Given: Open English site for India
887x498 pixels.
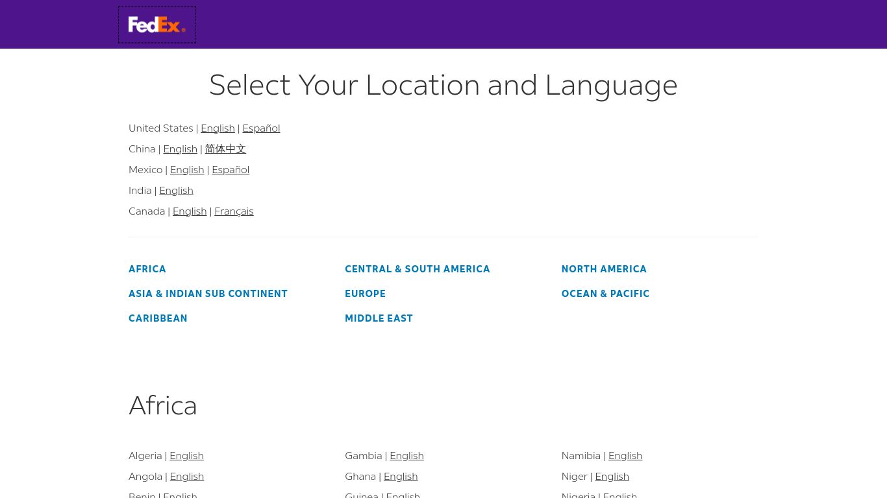Looking at the screenshot, I should click(x=176, y=191).
